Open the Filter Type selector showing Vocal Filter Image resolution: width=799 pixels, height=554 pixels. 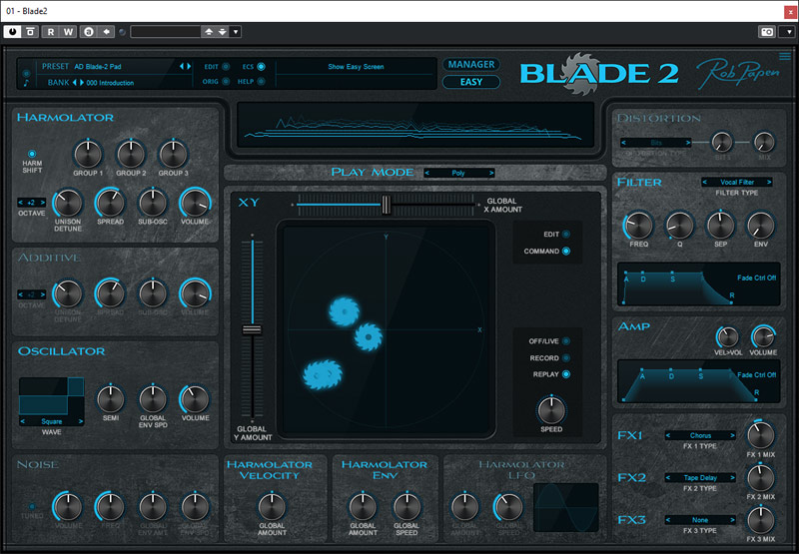click(736, 182)
